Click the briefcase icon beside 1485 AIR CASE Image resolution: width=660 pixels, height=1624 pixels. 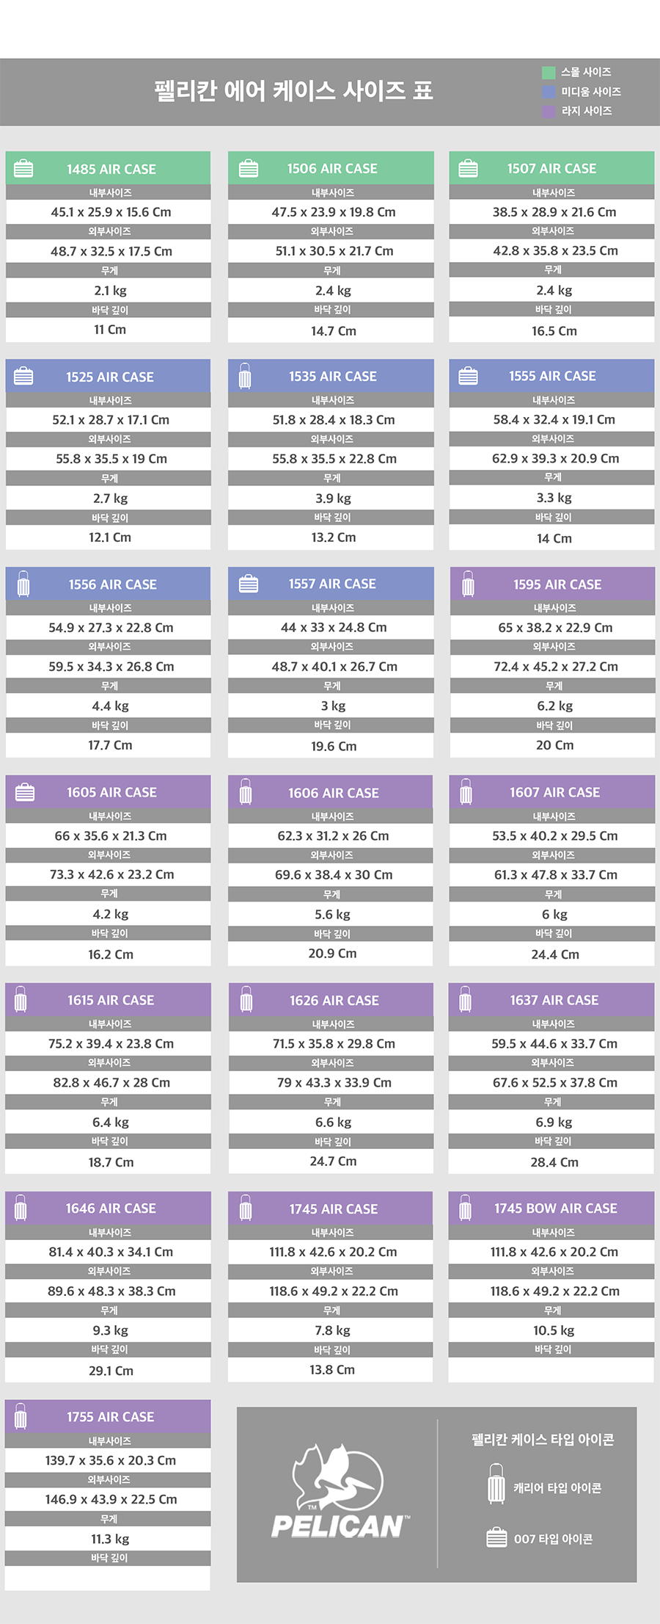coord(23,168)
